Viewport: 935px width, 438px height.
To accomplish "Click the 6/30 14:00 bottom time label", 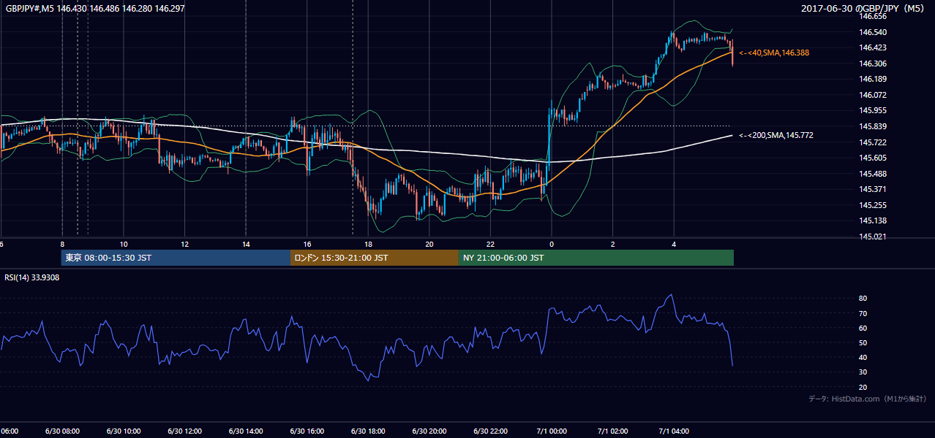I will click(246, 431).
